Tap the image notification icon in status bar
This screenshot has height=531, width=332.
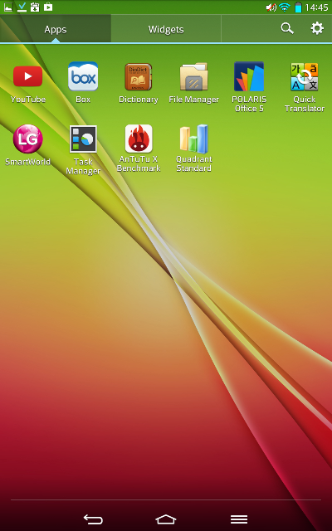coord(8,7)
